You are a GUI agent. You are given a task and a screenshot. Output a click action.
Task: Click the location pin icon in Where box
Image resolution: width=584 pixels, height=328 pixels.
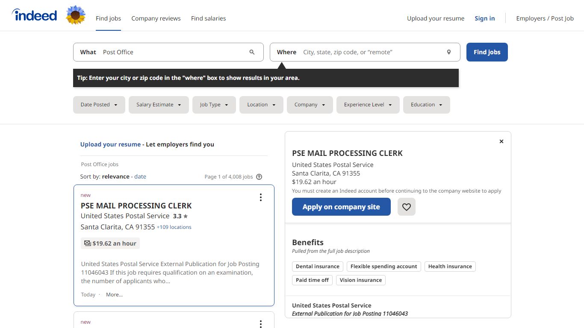click(x=449, y=52)
